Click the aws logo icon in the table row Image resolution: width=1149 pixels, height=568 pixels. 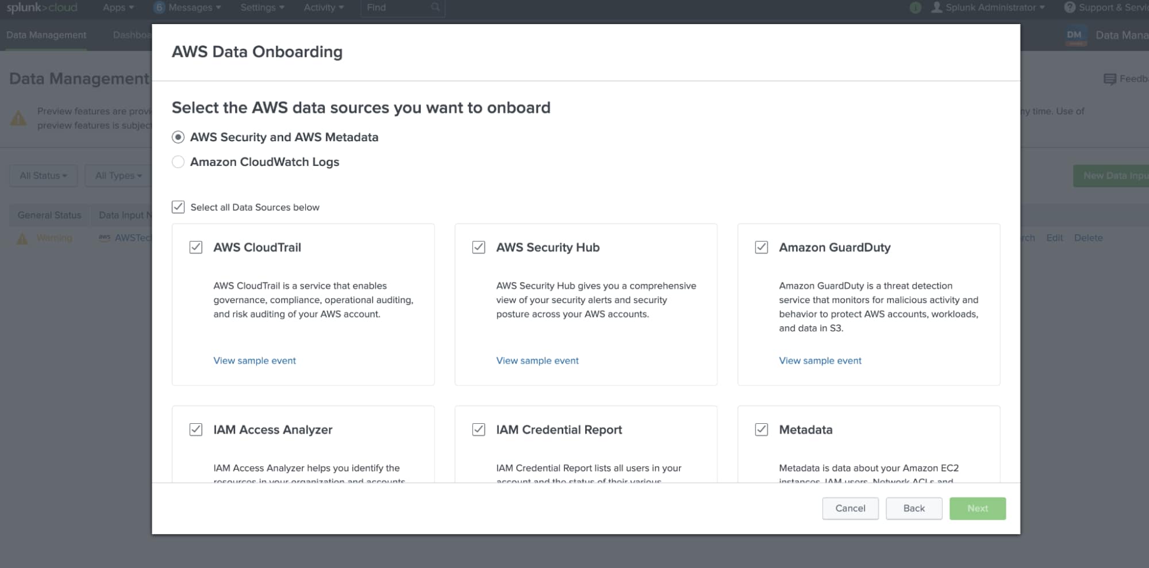coord(105,238)
